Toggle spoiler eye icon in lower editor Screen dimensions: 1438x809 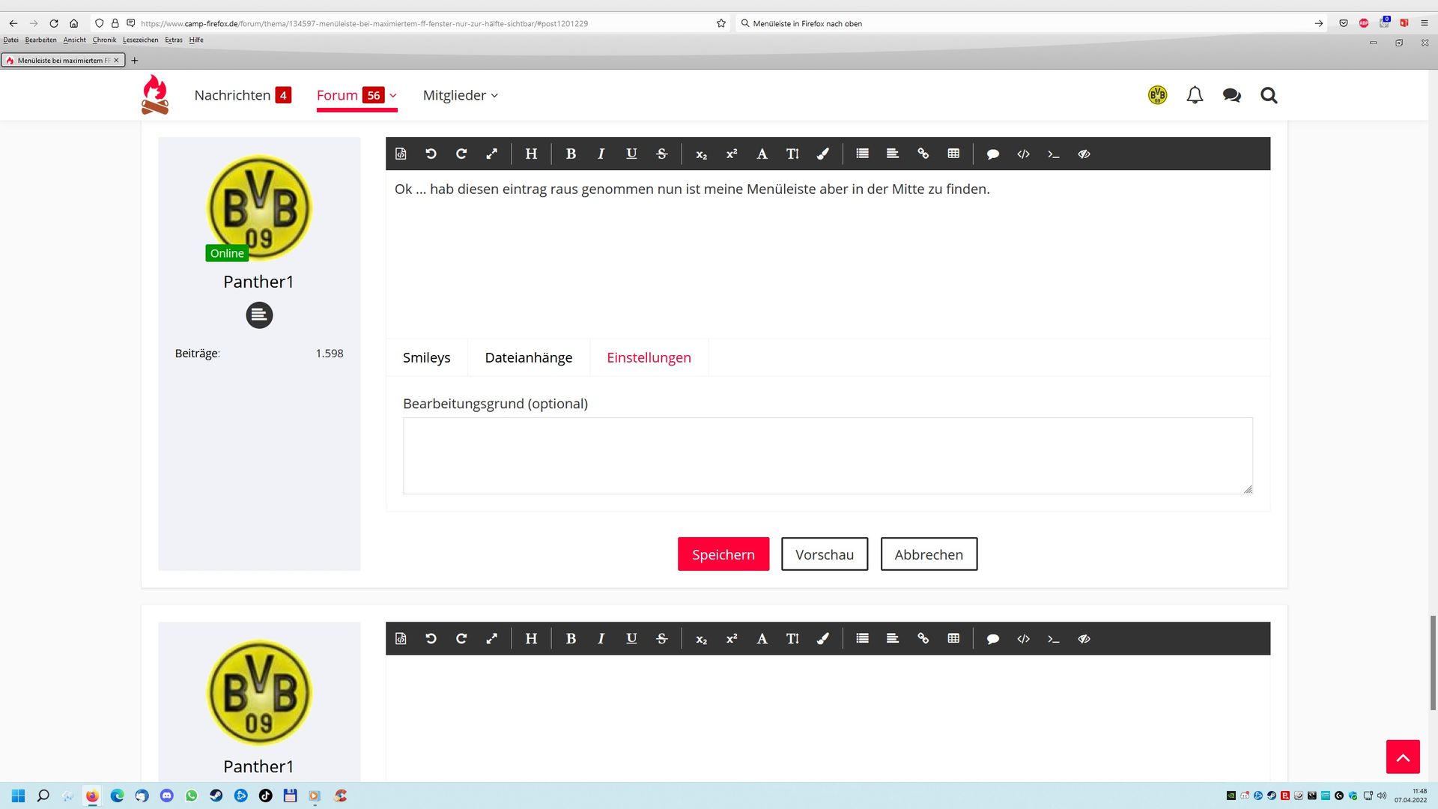click(1084, 639)
